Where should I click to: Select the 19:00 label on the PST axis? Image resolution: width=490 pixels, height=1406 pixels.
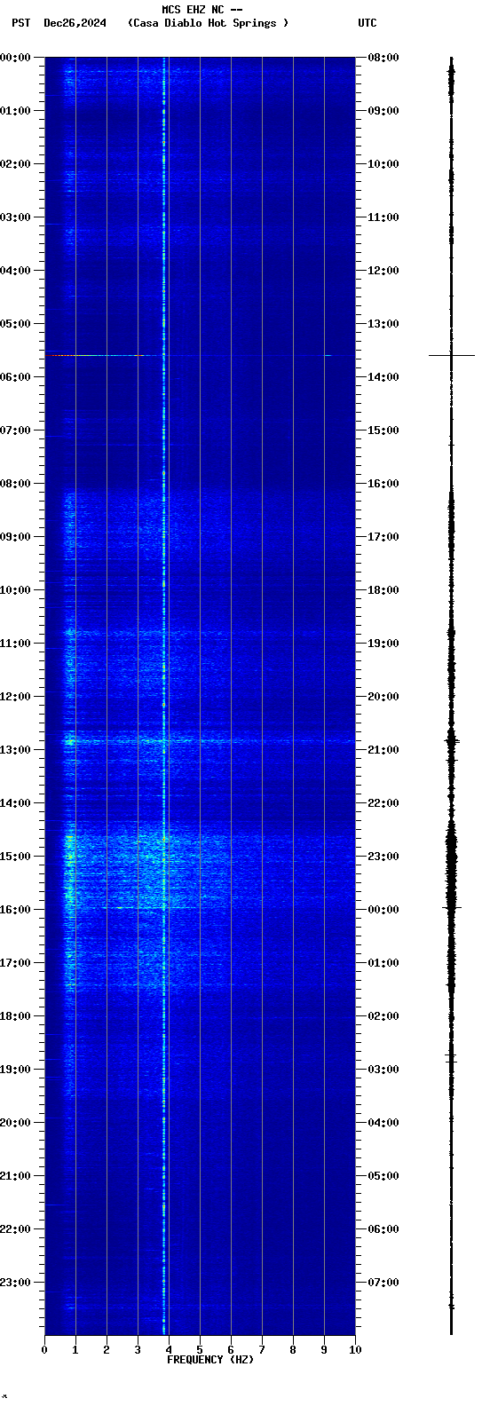[16, 1070]
